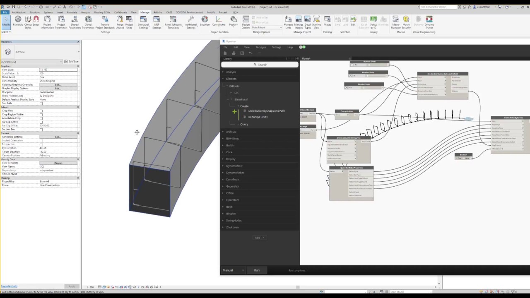Image resolution: width=530 pixels, height=298 pixels.
Task: Click the Edit Type button
Action: pos(71,62)
